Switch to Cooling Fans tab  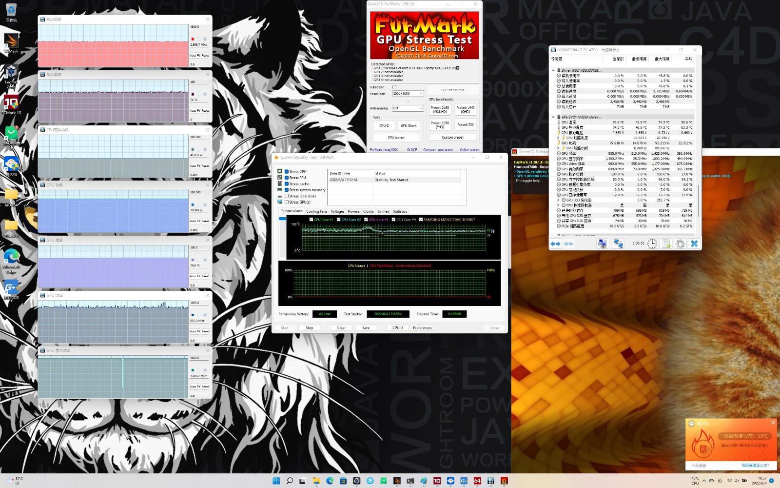click(316, 211)
